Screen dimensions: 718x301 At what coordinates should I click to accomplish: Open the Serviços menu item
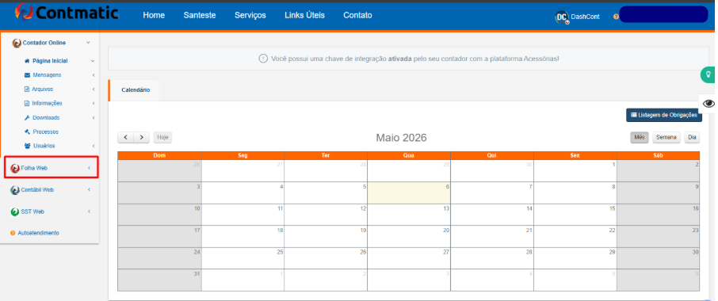[250, 15]
